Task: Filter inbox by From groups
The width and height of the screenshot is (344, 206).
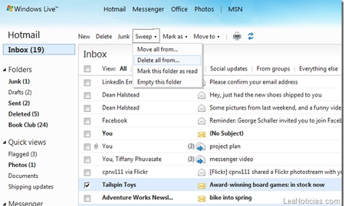Action: pos(273,69)
